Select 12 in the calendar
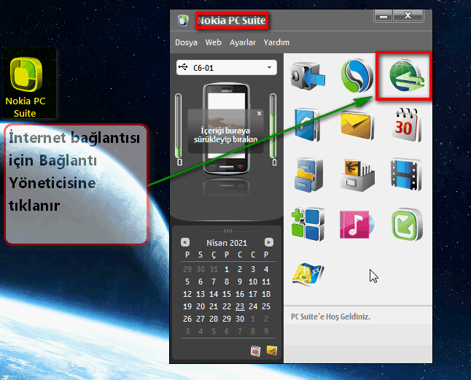The width and height of the screenshot is (471, 380). tap(187, 294)
